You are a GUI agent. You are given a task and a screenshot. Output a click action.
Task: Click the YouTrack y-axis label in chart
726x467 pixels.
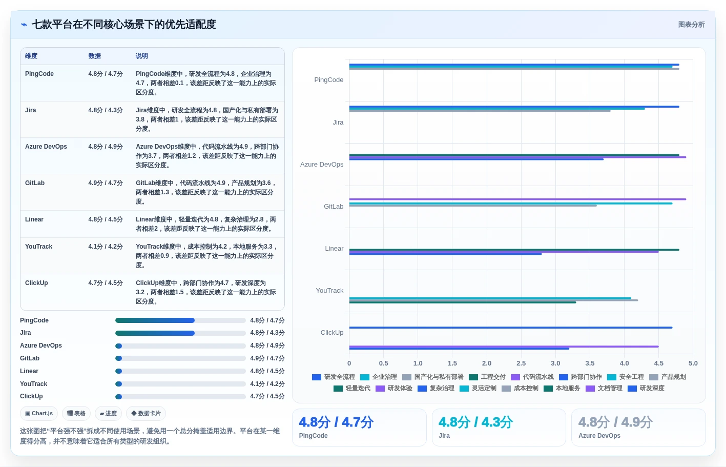click(x=330, y=291)
